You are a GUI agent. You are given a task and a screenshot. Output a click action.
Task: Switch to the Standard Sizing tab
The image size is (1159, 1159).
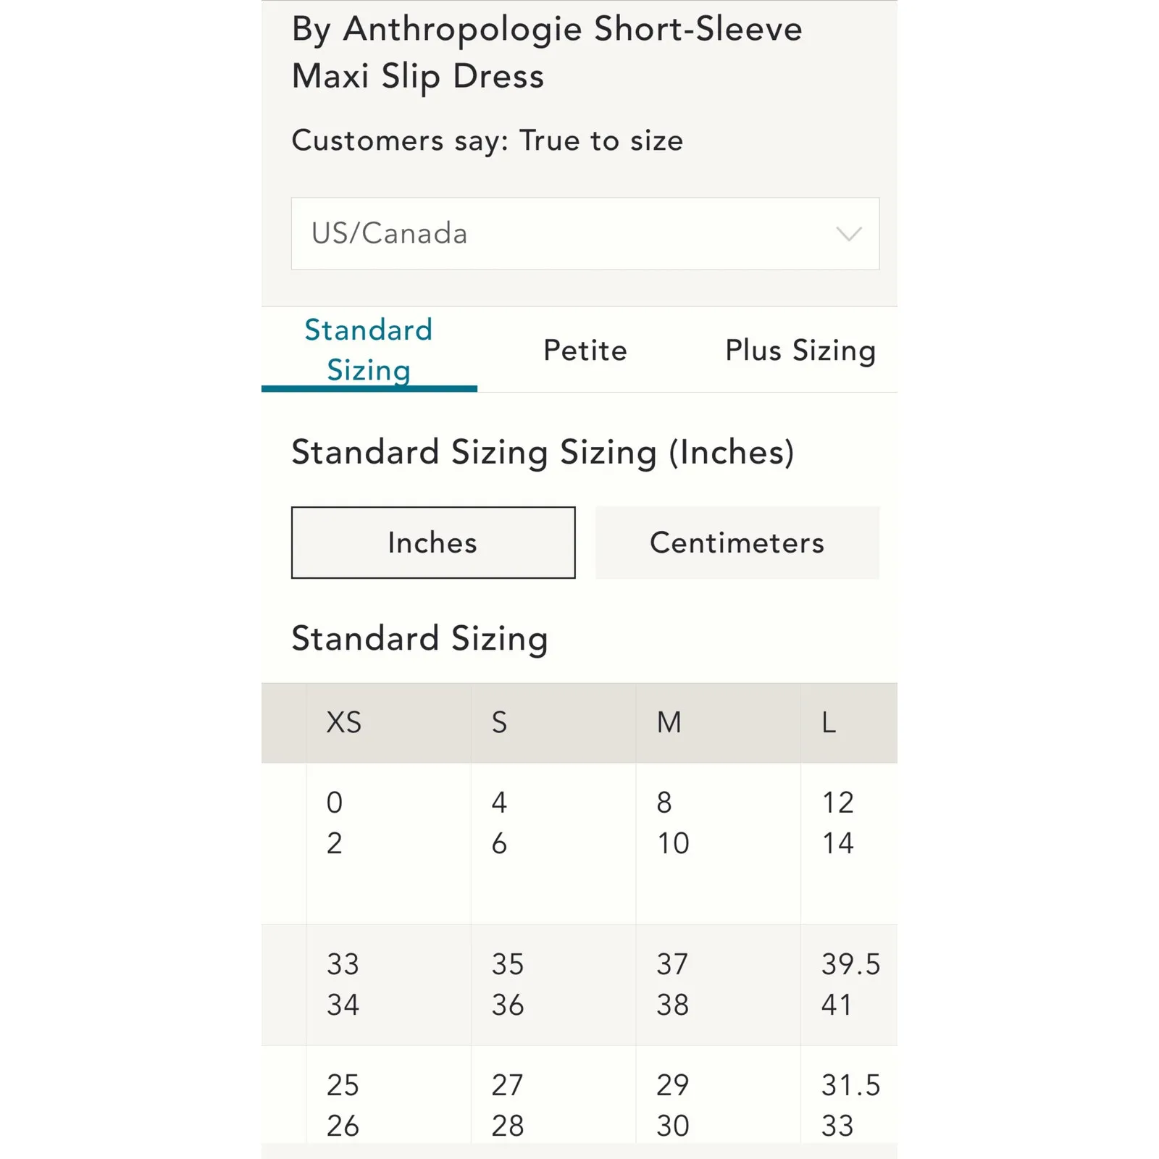coord(369,350)
